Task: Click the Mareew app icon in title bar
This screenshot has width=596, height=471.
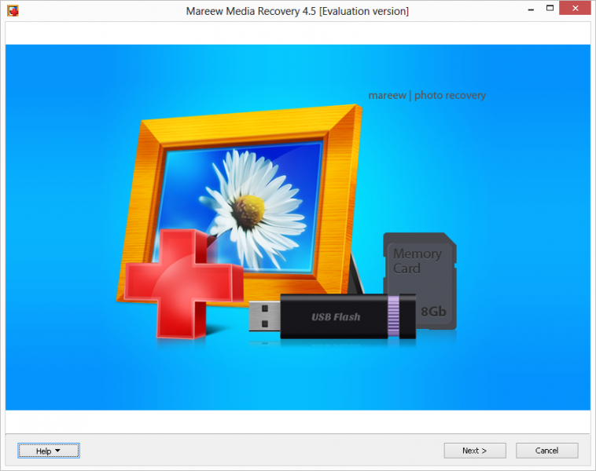Action: [x=13, y=11]
